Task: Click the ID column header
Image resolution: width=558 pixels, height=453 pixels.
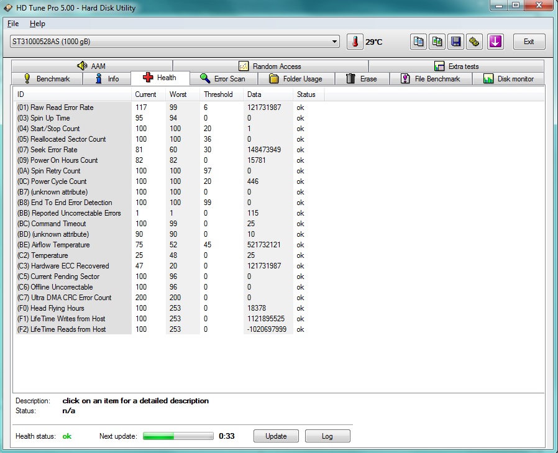Action: [x=72, y=94]
